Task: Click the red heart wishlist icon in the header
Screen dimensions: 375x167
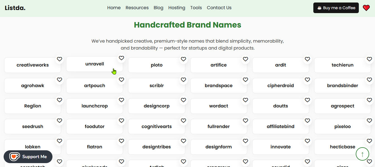Action: pos(366,8)
